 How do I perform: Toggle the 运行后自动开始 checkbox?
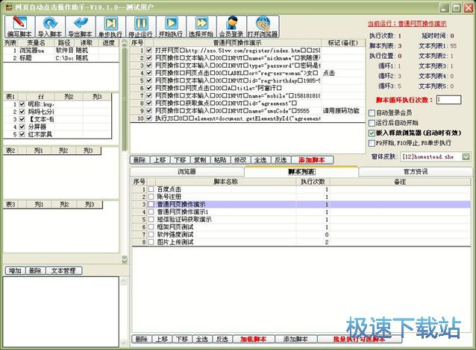(373, 123)
